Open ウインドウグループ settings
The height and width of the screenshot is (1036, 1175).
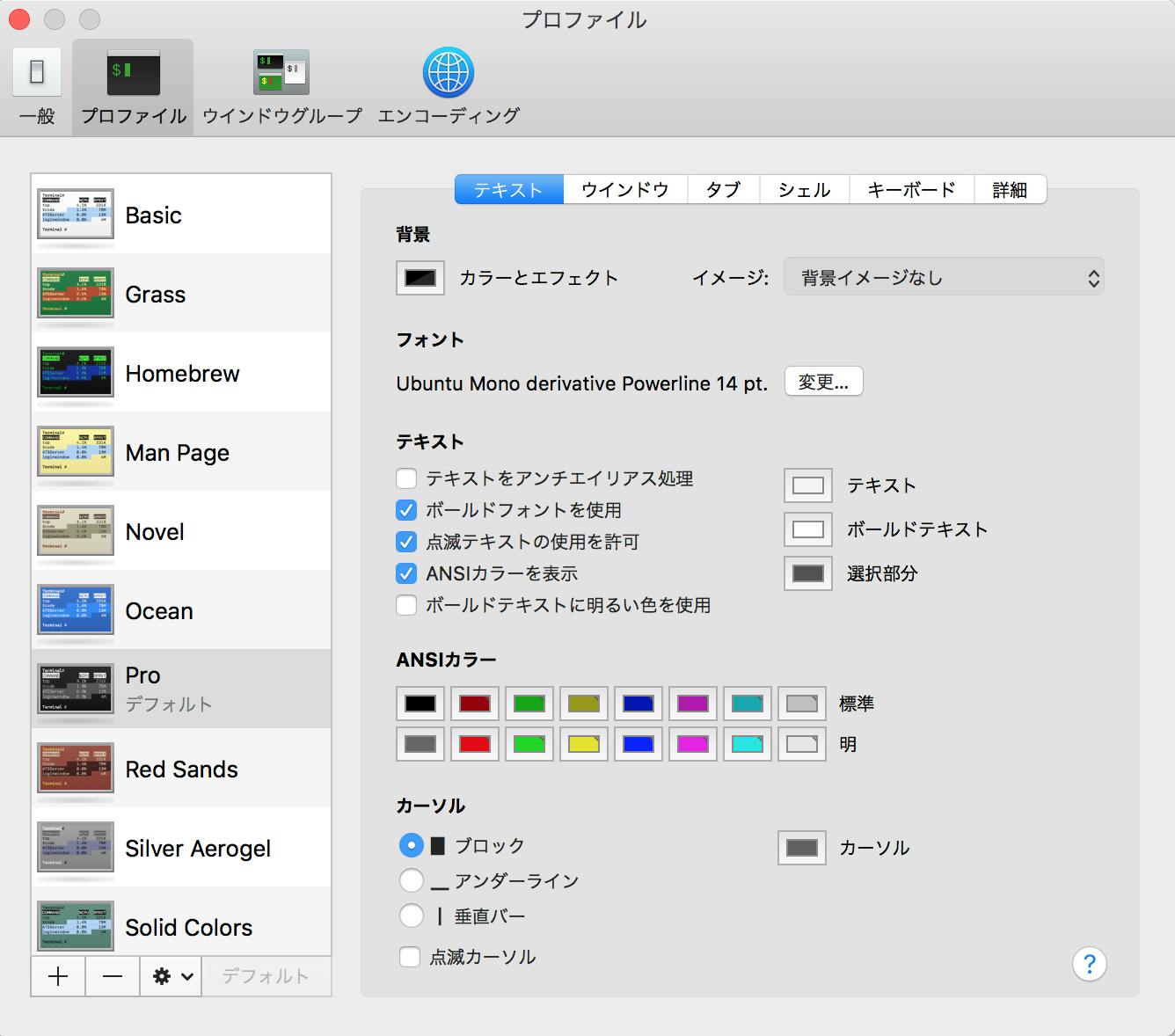point(280,85)
